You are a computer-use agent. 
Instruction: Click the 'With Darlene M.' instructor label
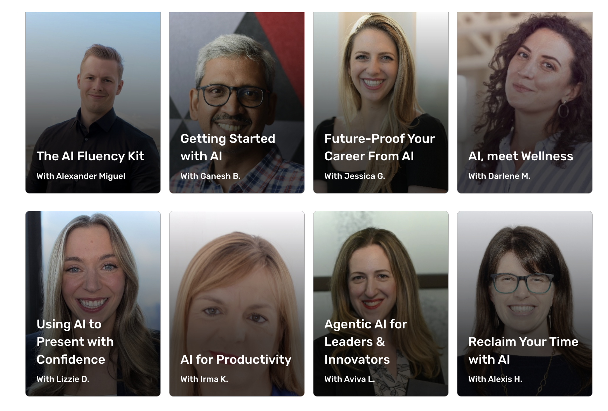point(499,176)
